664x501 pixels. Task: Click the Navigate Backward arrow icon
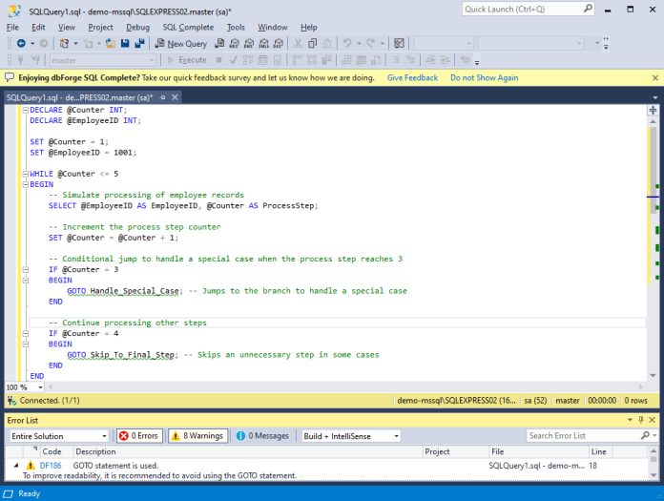point(21,43)
